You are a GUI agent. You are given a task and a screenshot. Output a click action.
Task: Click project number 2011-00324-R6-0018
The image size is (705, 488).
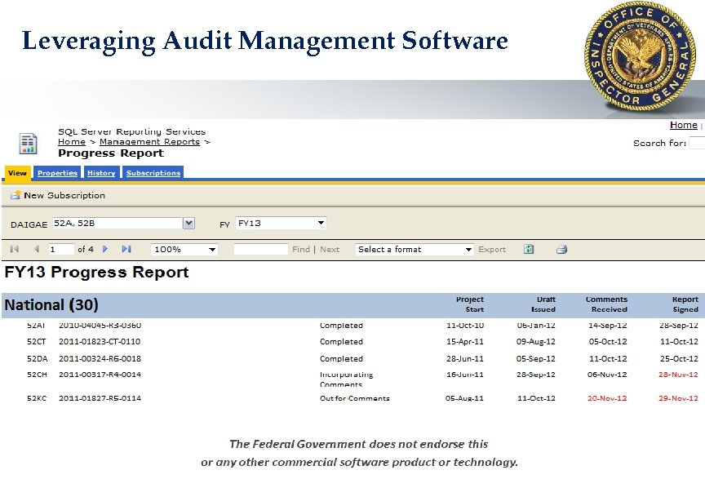(x=100, y=358)
